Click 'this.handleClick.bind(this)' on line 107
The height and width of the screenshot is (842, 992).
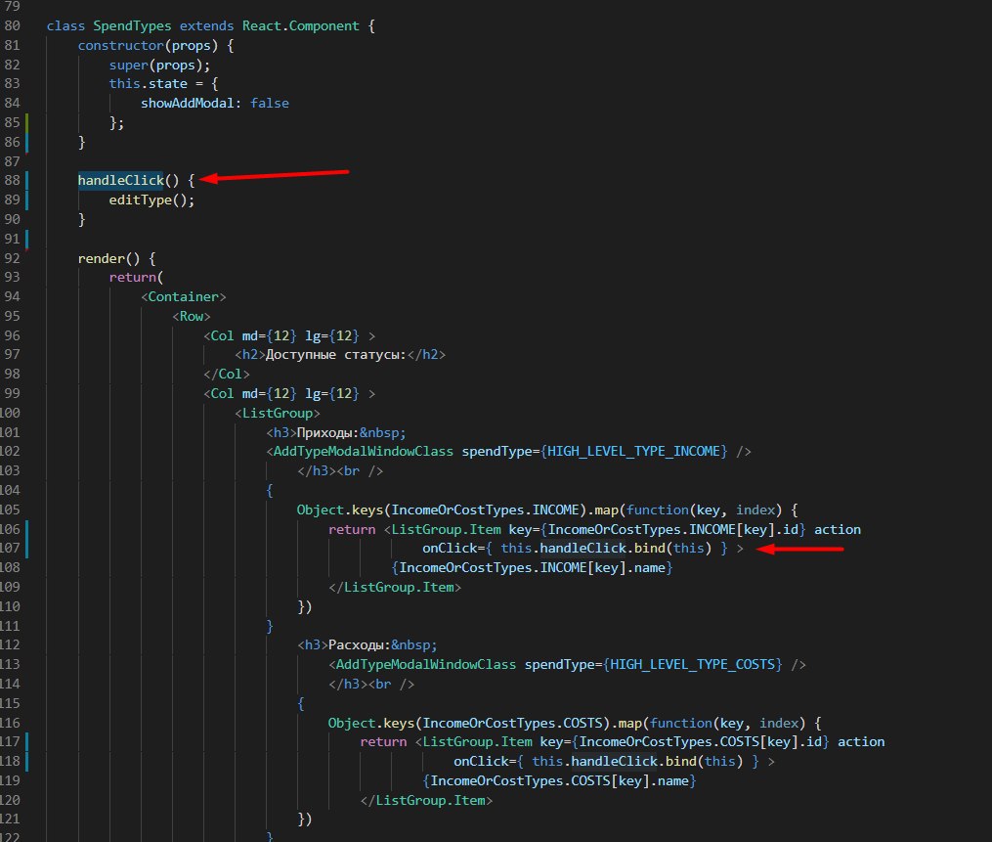(x=606, y=549)
